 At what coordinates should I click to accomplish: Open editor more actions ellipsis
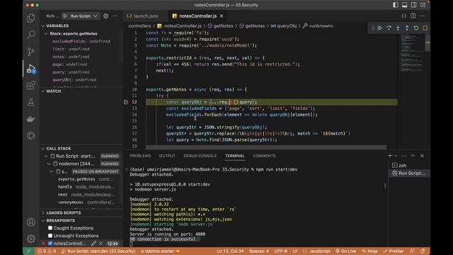(422, 16)
